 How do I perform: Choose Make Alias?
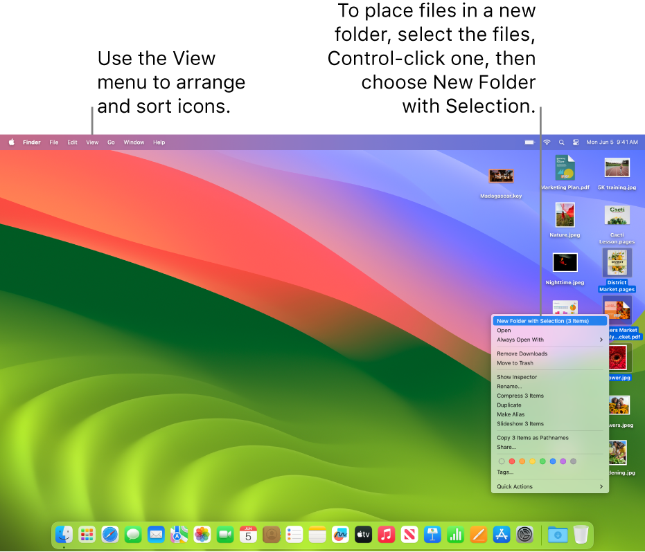[550, 414]
